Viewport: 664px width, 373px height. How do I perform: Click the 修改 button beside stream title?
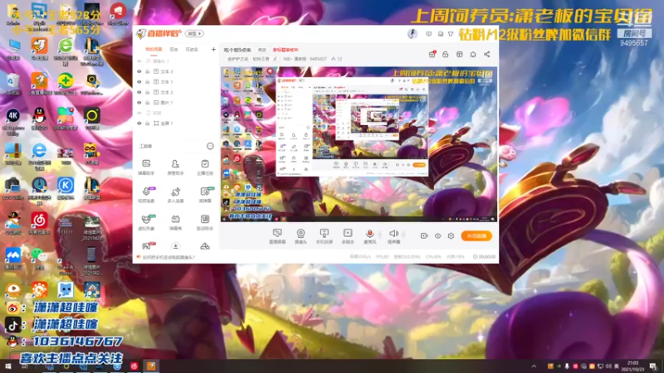tap(262, 50)
